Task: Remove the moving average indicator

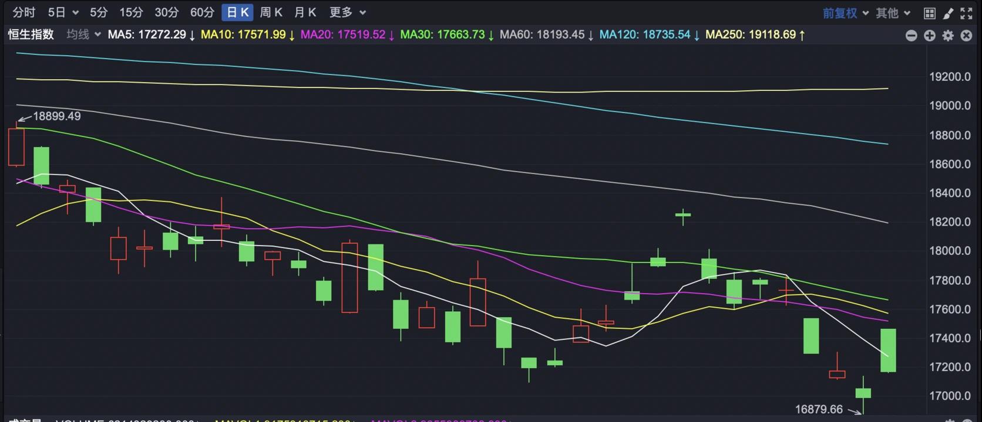Action: pyautogui.click(x=966, y=36)
